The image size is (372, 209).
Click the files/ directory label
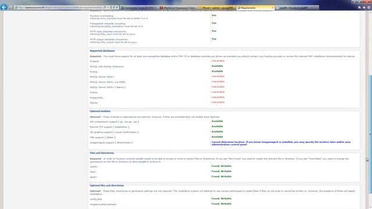[93, 172]
